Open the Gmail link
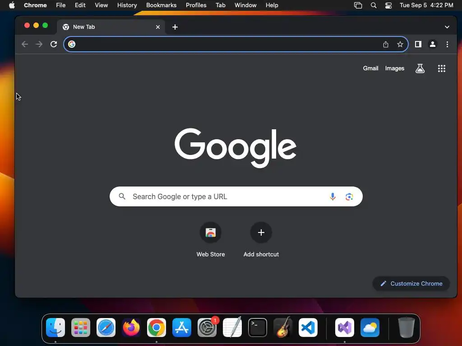This screenshot has height=346, width=462. [370, 68]
